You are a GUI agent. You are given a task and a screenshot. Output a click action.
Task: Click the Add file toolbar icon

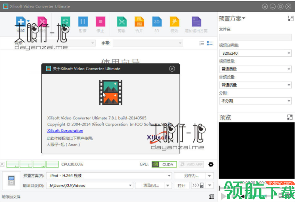point(21,22)
